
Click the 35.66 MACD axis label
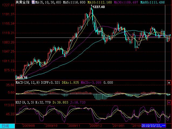point(10,85)
